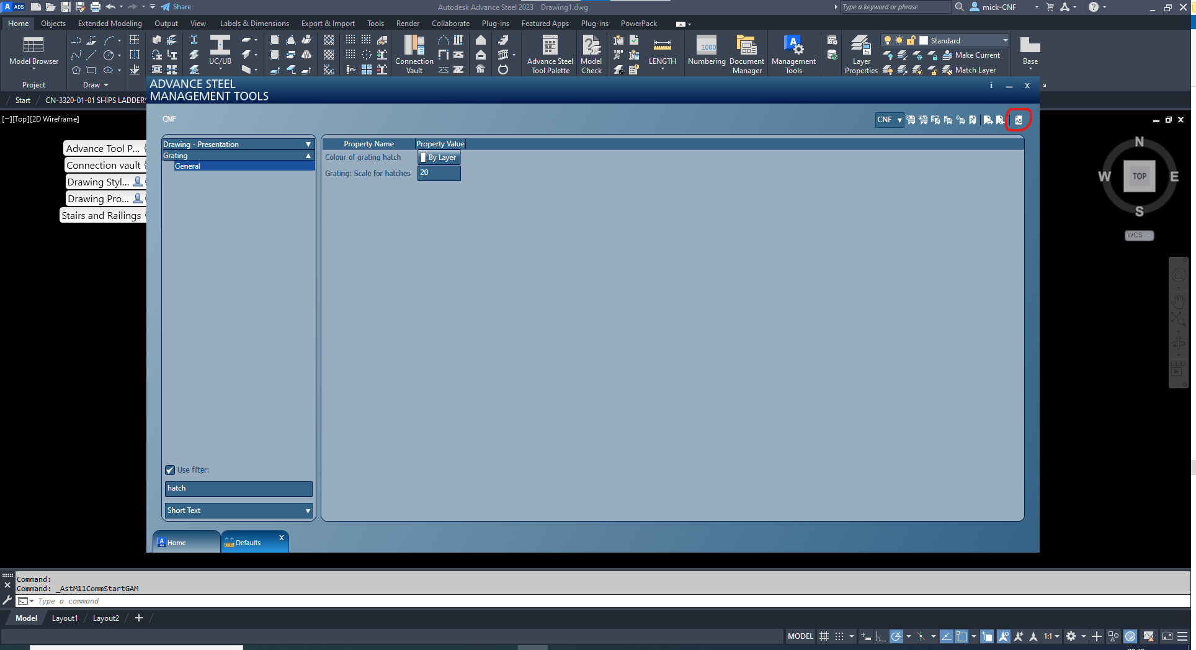1196x650 pixels.
Task: Open the Labels & Dimensions ribbon tab
Action: click(254, 24)
